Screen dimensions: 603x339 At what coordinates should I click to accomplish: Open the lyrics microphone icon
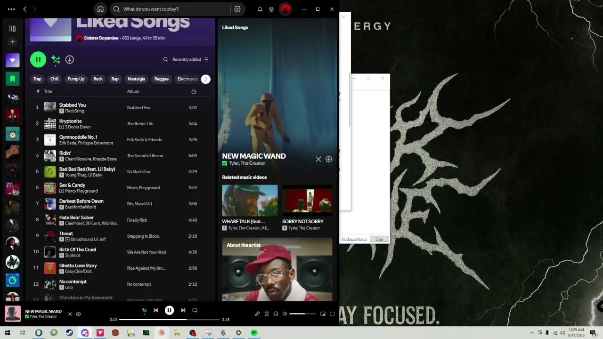point(257,314)
